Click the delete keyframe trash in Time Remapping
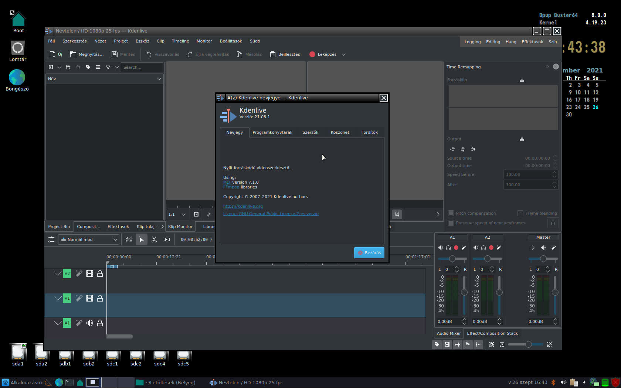 [553, 223]
